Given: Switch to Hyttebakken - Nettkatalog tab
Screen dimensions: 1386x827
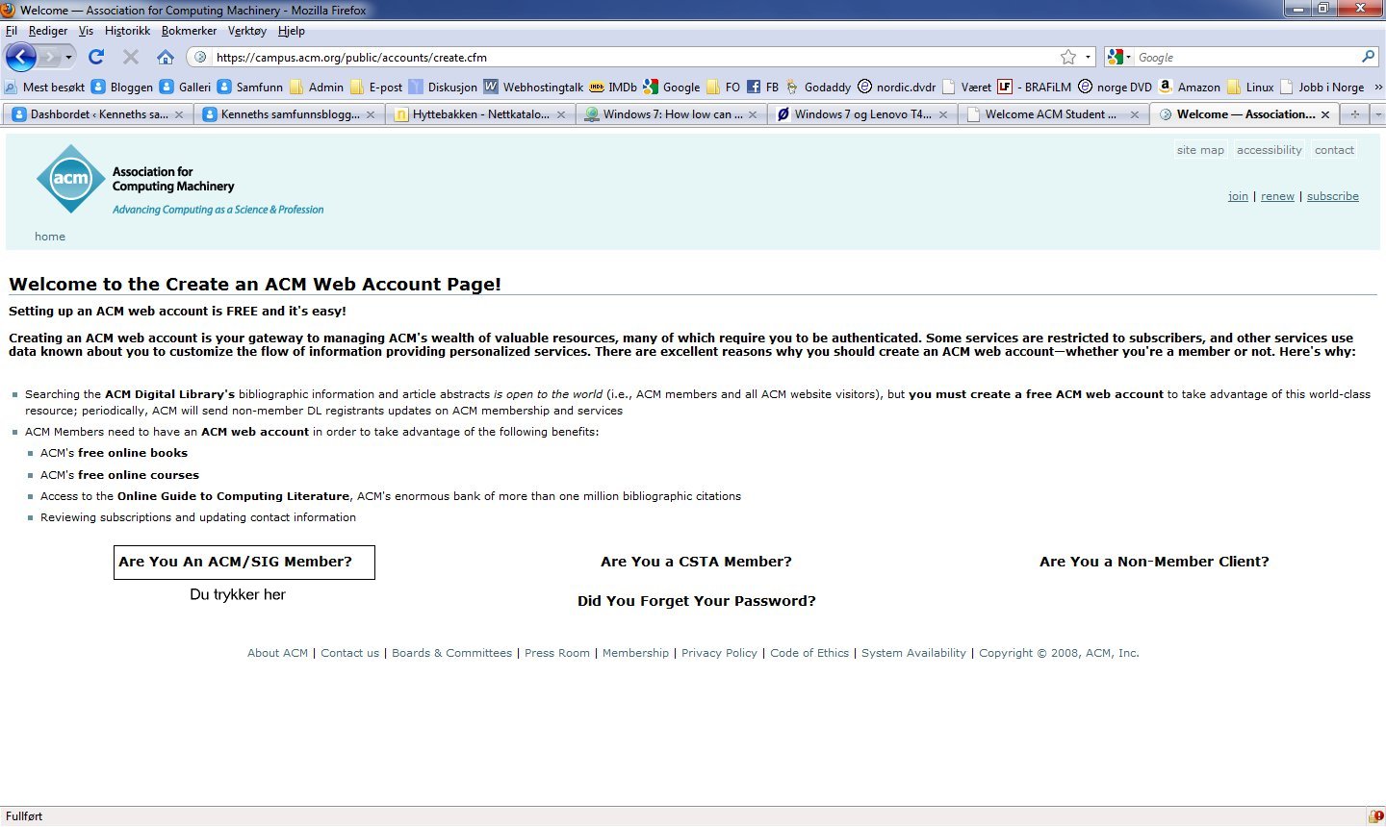Looking at the screenshot, I should click(x=480, y=114).
